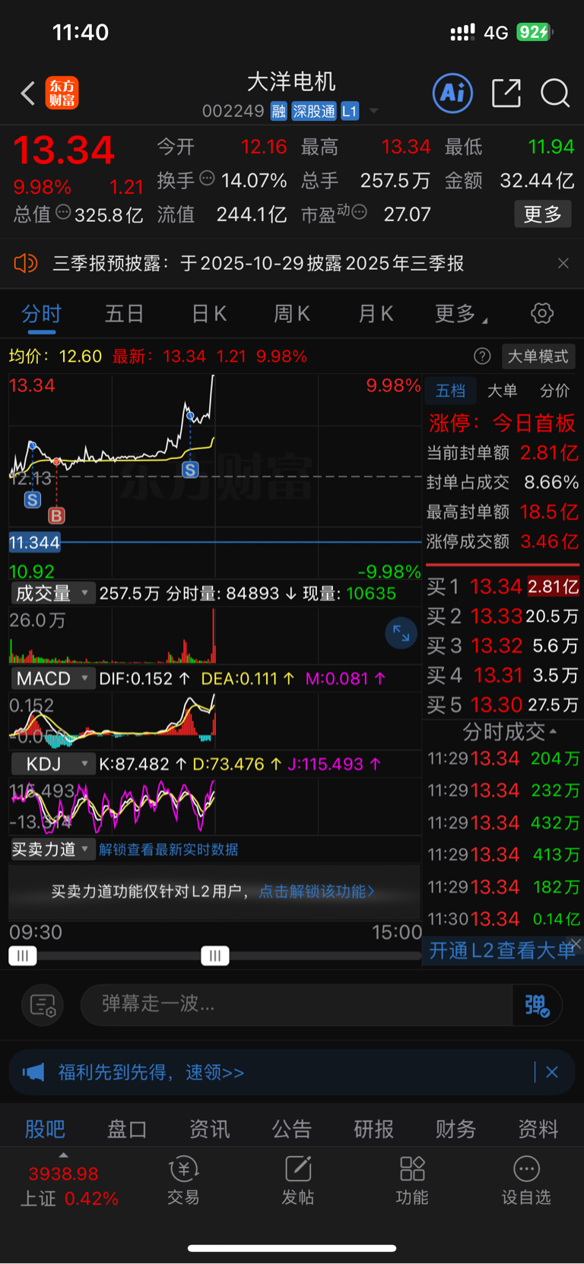Open the 研报 tab
Image resolution: width=584 pixels, height=1264 pixels.
coord(374,1129)
